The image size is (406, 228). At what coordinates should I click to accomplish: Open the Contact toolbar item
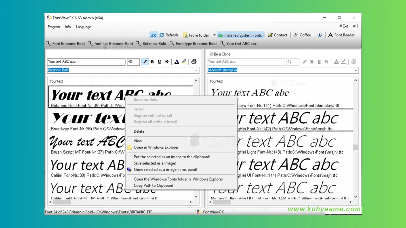[x=278, y=35]
